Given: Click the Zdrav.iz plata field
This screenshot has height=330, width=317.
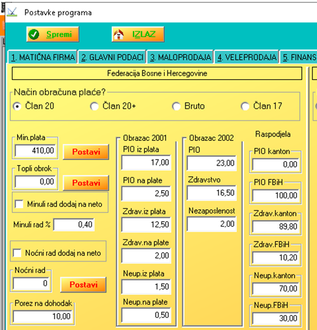Looking at the screenshot, I should (146, 225).
